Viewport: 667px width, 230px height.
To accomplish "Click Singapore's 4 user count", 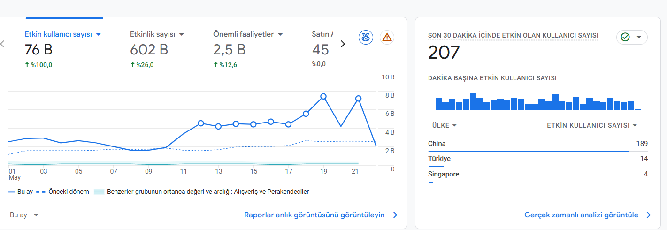I will (x=646, y=174).
